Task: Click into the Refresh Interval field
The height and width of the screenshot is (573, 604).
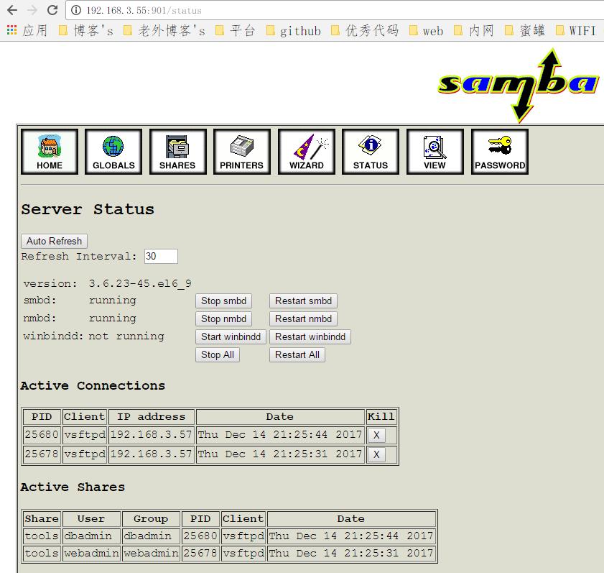Action: (160, 257)
